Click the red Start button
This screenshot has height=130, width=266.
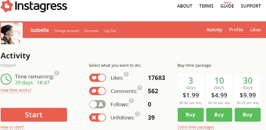(x=34, y=115)
